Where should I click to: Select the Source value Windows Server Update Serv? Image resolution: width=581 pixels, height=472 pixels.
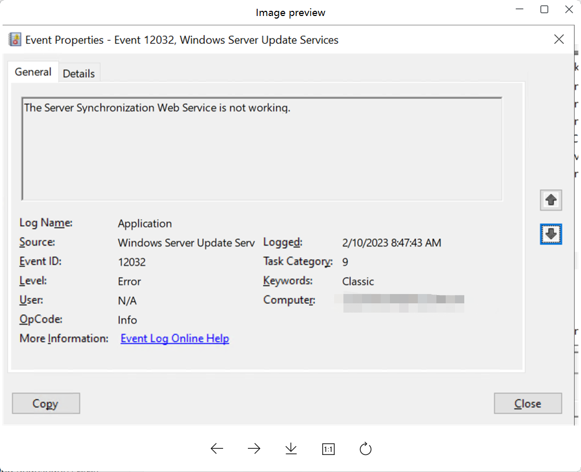186,243
